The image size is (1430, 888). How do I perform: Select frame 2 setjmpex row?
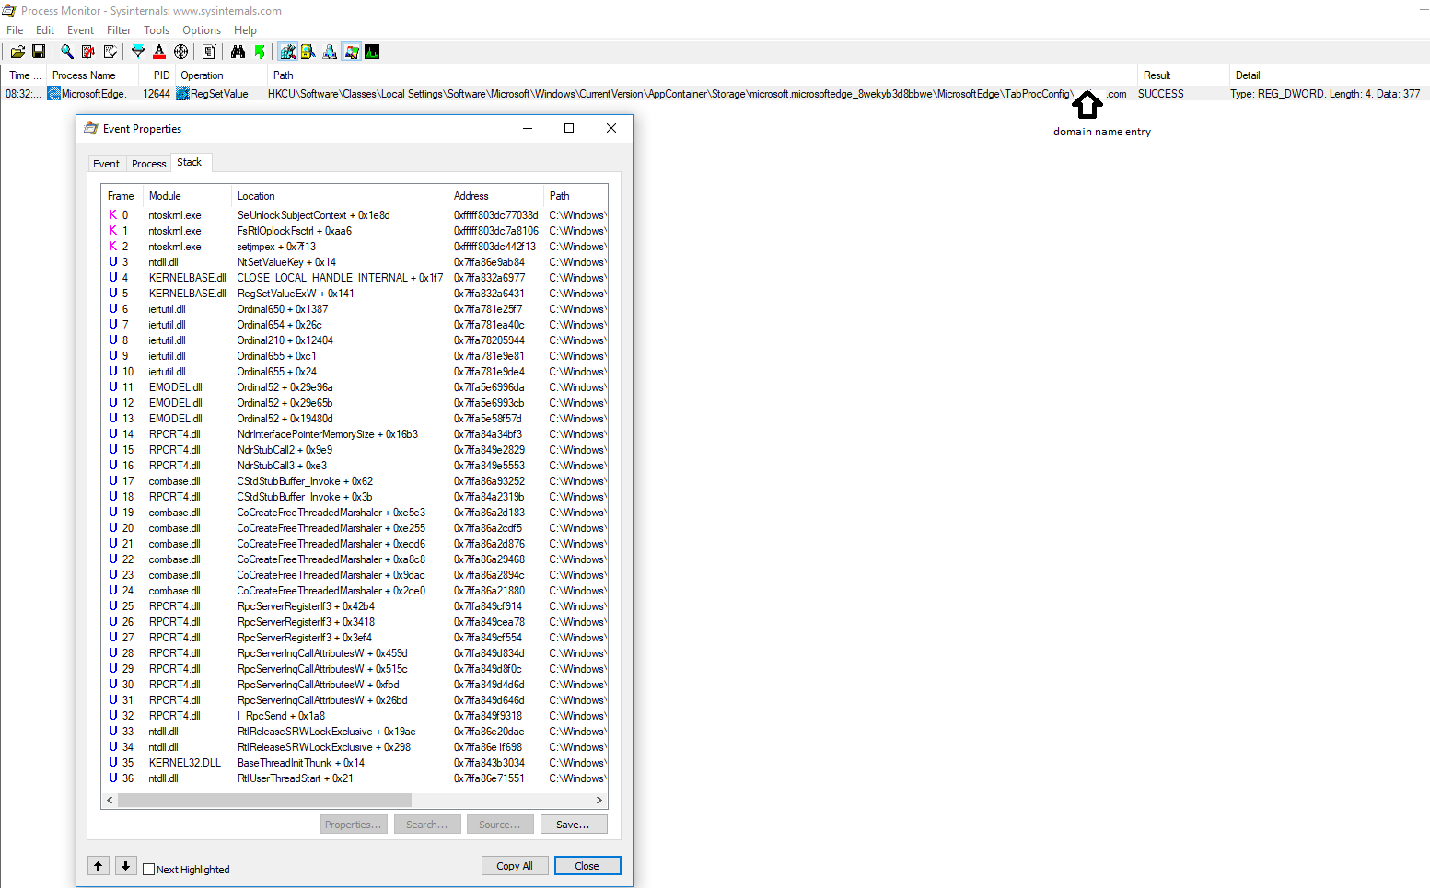355,247
